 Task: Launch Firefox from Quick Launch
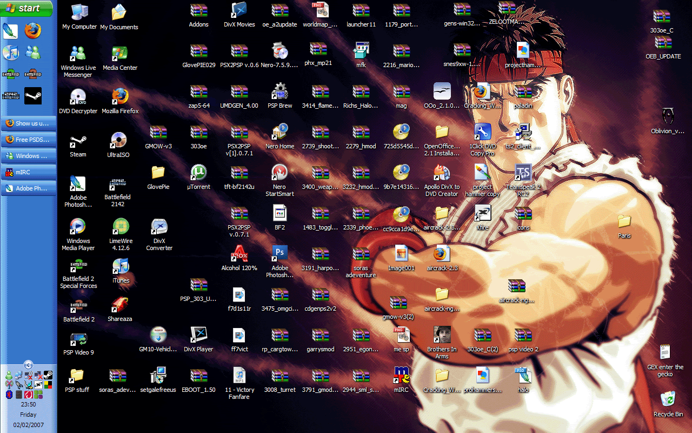(32, 30)
